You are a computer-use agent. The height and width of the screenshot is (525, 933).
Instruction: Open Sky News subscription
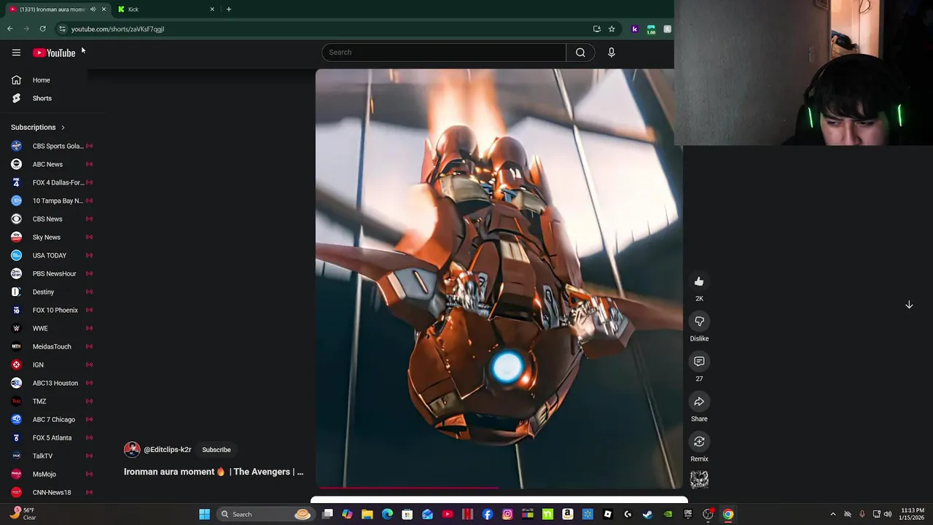pos(52,237)
